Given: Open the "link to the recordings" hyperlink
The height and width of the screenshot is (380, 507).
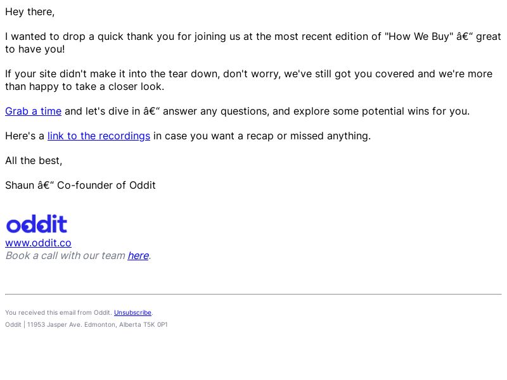Looking at the screenshot, I should [99, 136].
